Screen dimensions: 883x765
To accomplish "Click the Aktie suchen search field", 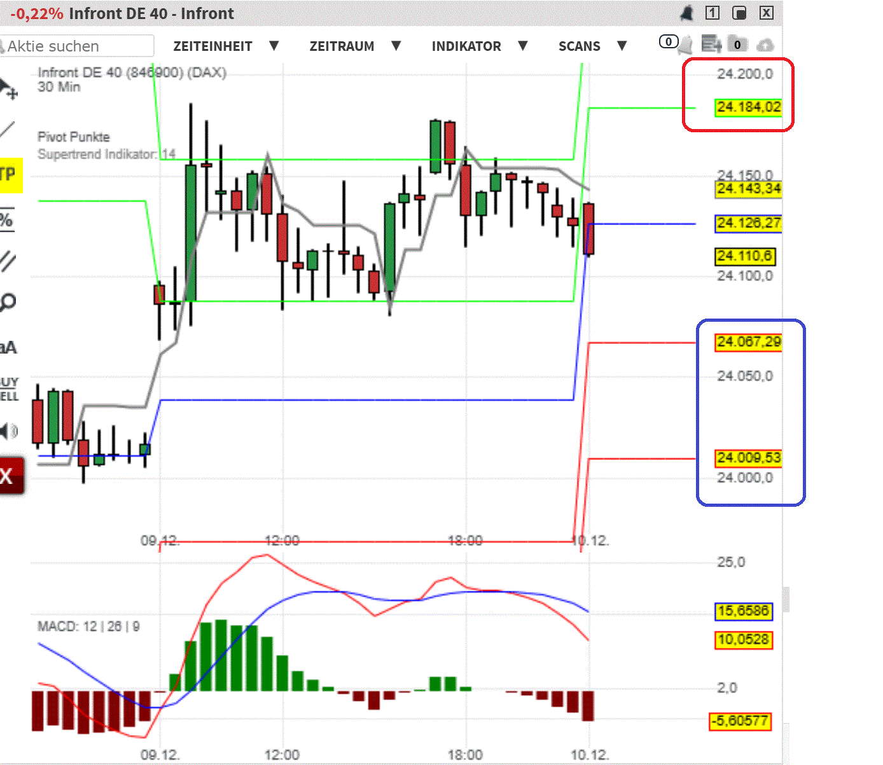I will tap(78, 46).
